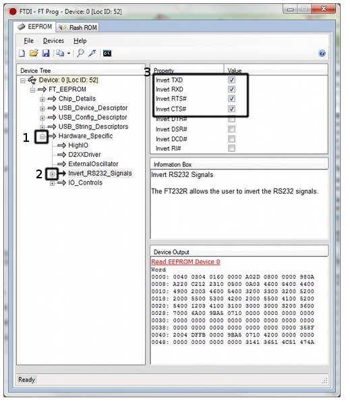Click the copy/apply template icon
This screenshot has height=402, width=350.
coord(60,53)
